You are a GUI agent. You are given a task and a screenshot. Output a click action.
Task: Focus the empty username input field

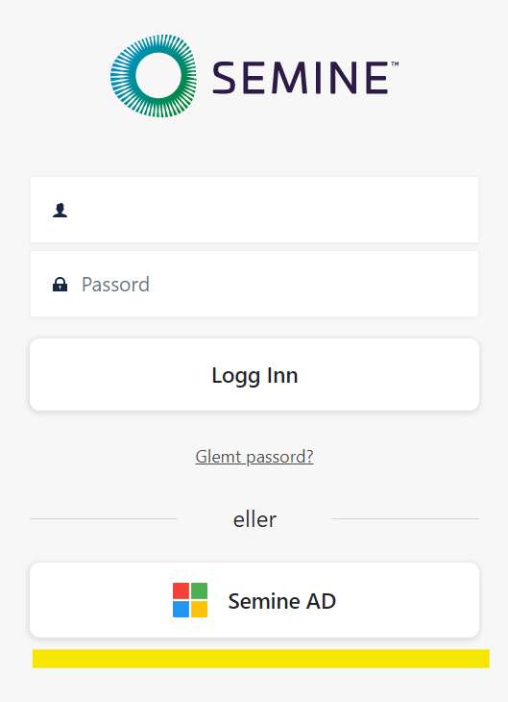(254, 210)
